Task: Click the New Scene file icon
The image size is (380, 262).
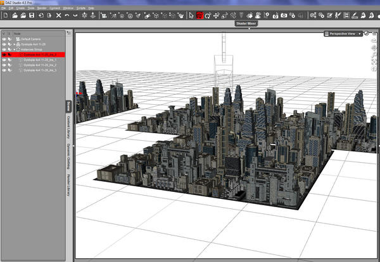Action: click(x=4, y=15)
